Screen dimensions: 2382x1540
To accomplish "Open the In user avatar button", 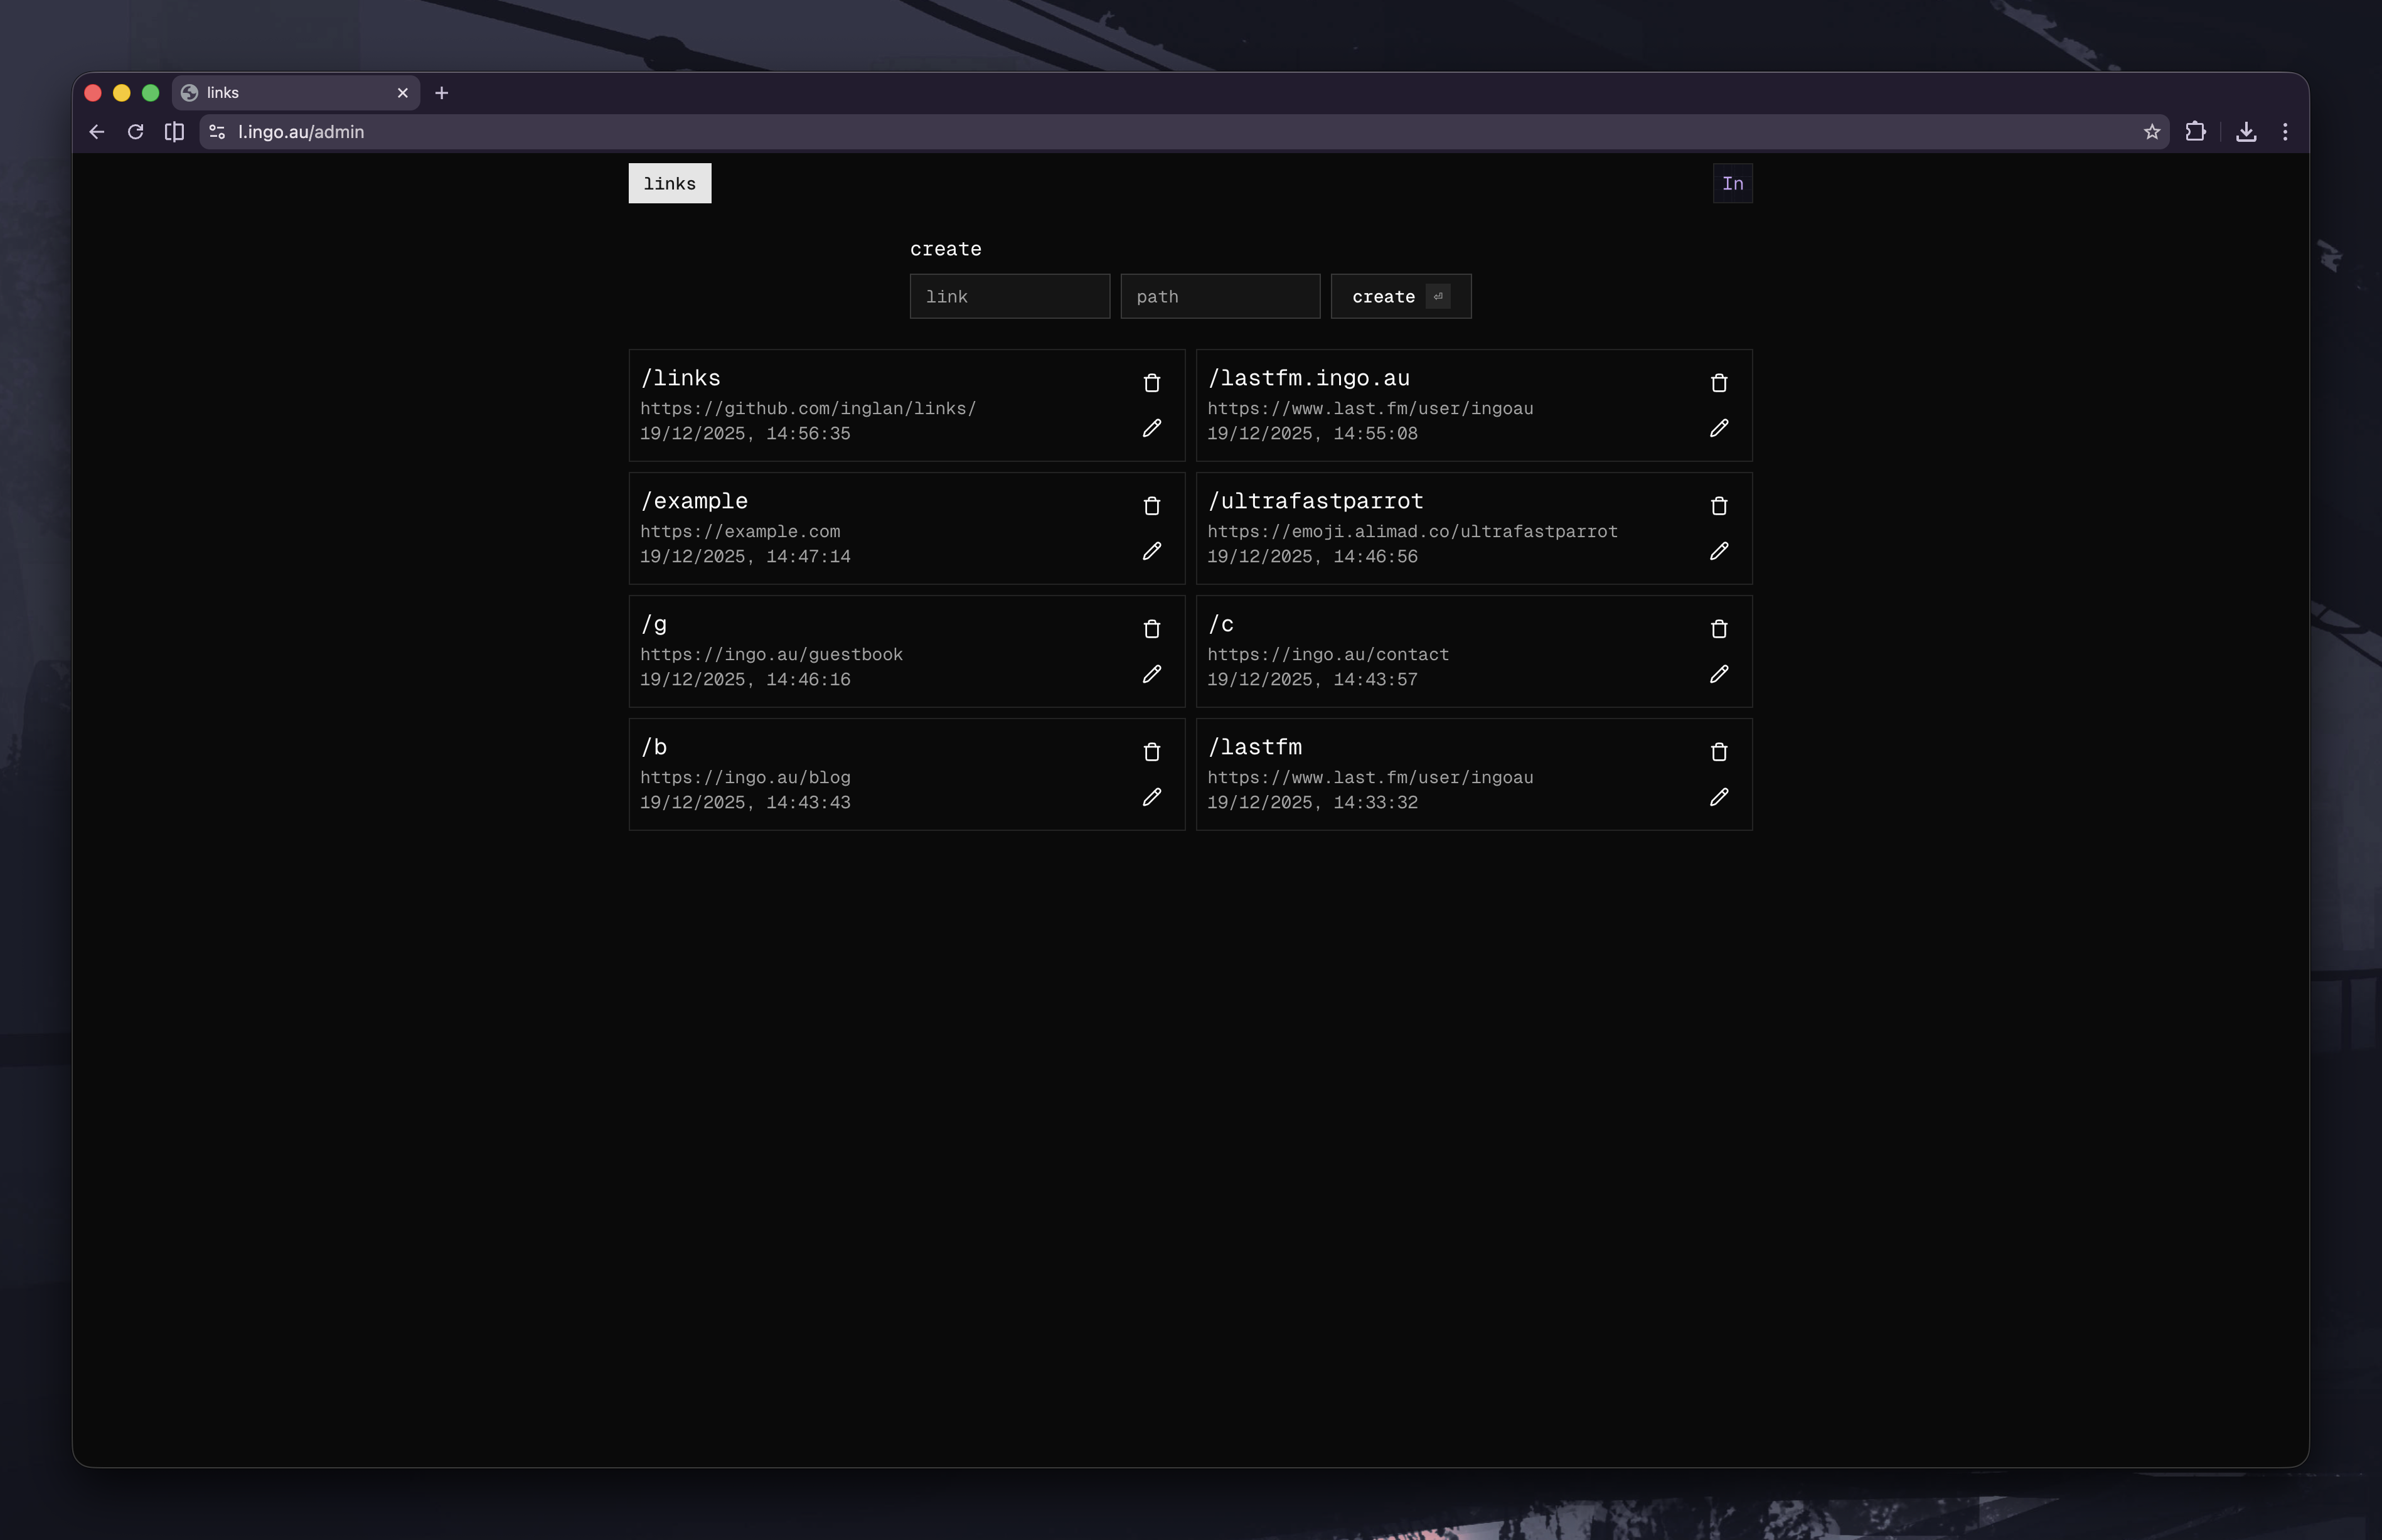I will click(1731, 184).
